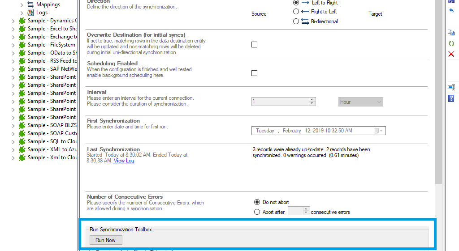Choose the Do not abort option
The image size is (459, 251).
pos(257,202)
